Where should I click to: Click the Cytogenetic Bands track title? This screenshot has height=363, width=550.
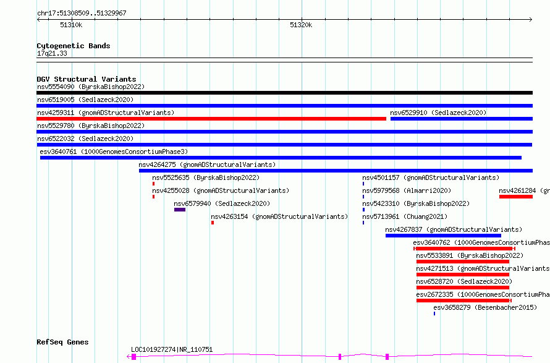74,46
